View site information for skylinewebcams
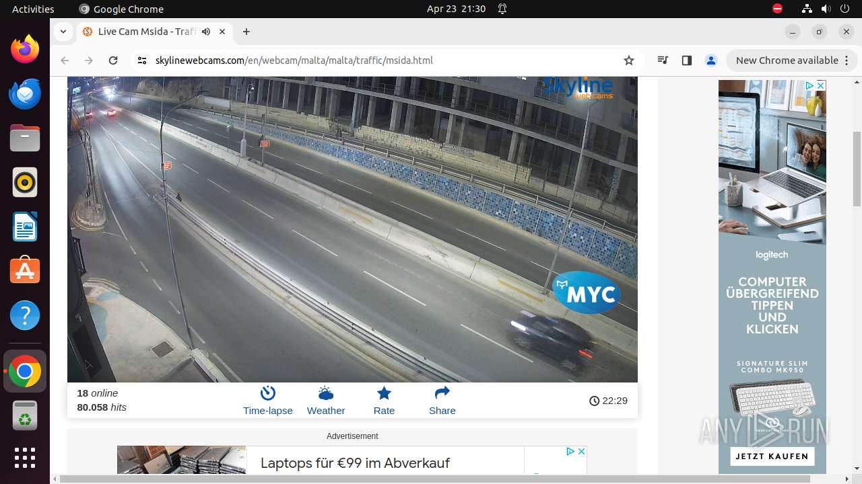 (141, 61)
